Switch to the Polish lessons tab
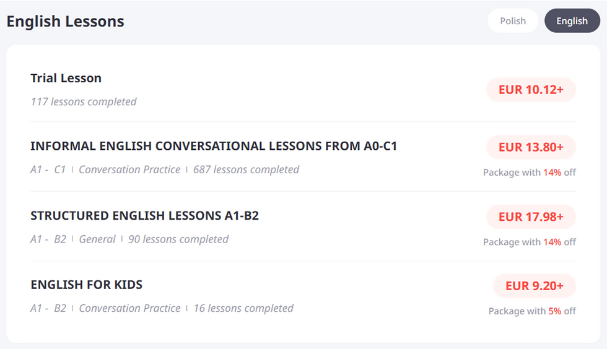The width and height of the screenshot is (607, 349). [513, 21]
